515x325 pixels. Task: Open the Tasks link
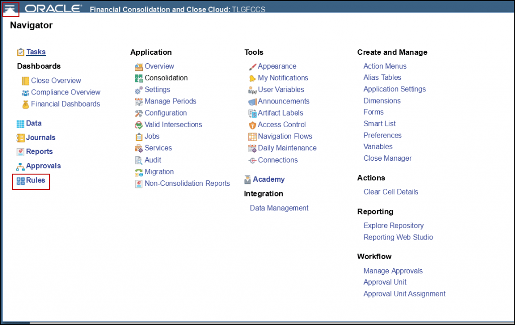click(x=36, y=52)
